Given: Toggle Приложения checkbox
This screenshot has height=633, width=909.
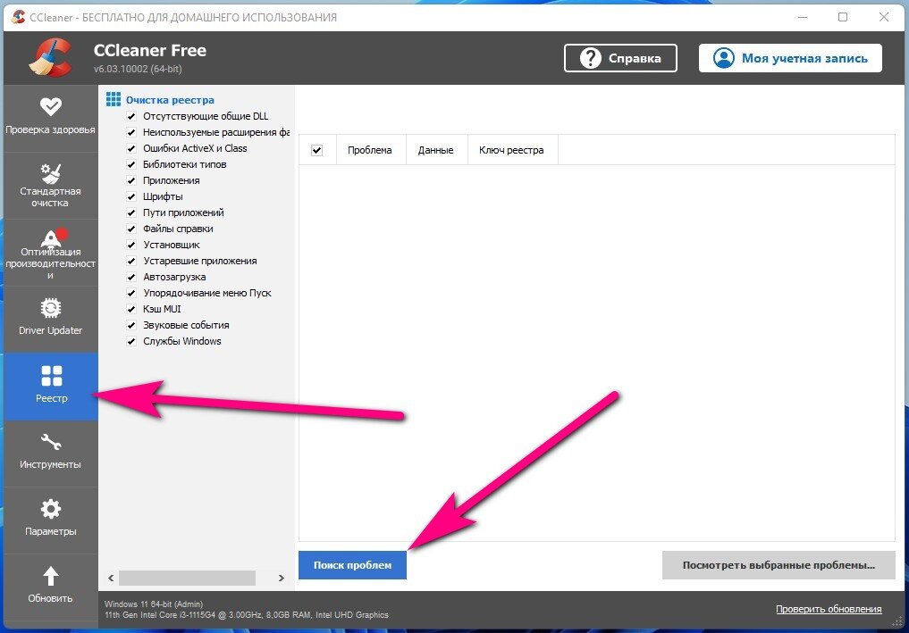Looking at the screenshot, I should click(131, 180).
